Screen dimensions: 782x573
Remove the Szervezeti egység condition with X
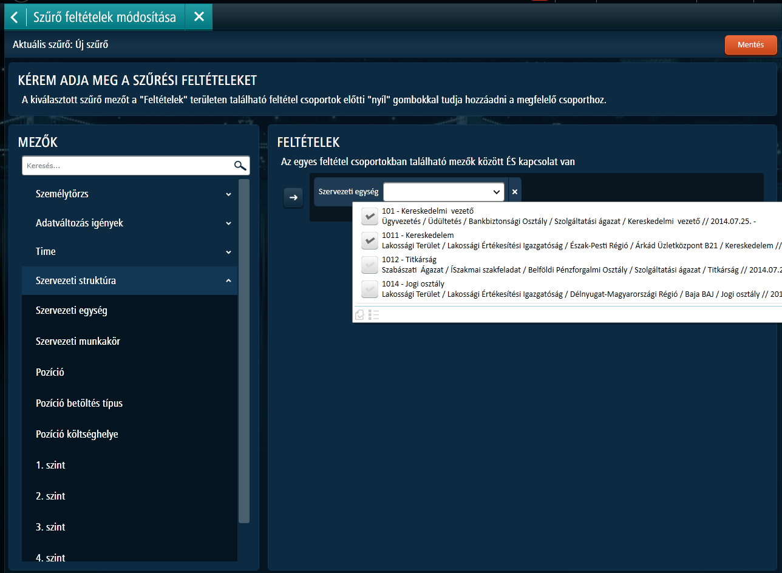pyautogui.click(x=514, y=192)
